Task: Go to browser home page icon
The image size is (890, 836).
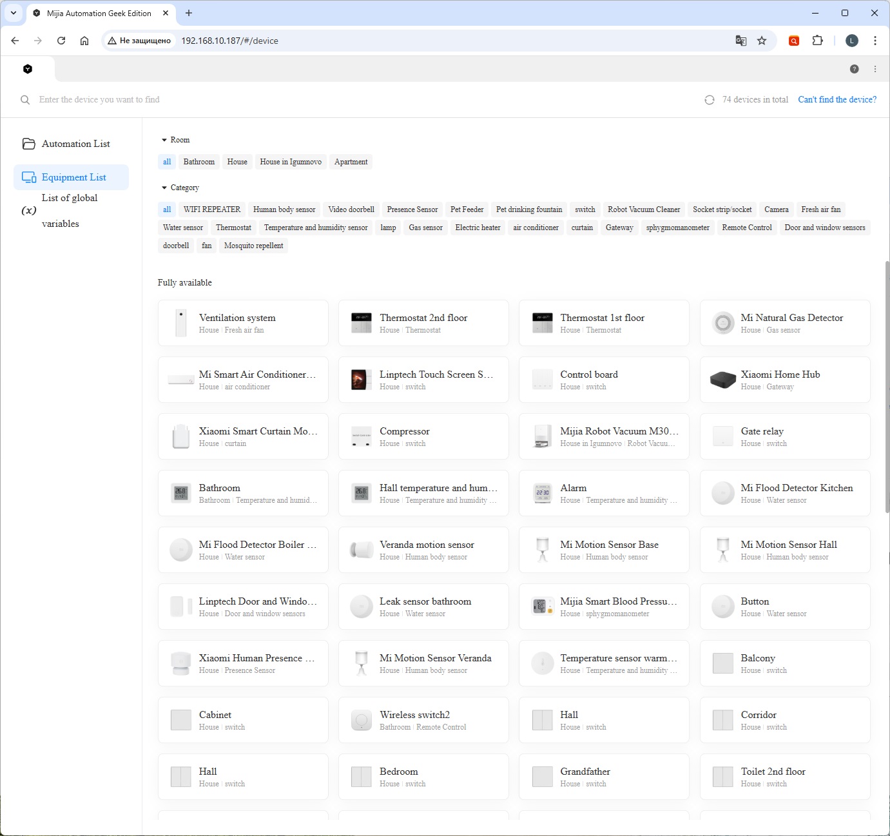Action: 84,41
